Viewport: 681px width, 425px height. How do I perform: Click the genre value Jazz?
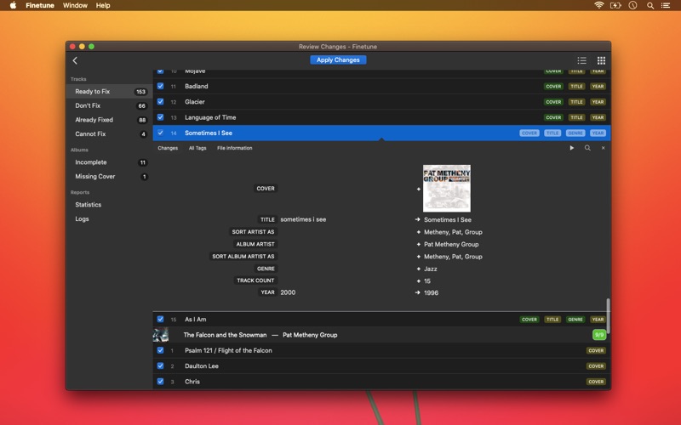(431, 269)
